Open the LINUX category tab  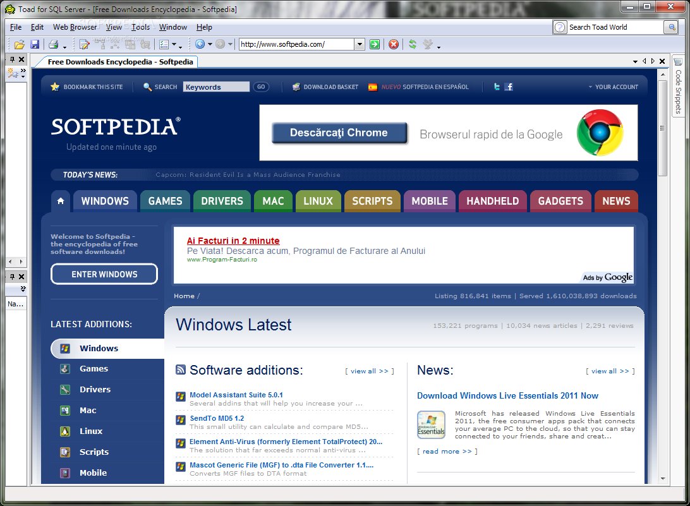(x=318, y=201)
